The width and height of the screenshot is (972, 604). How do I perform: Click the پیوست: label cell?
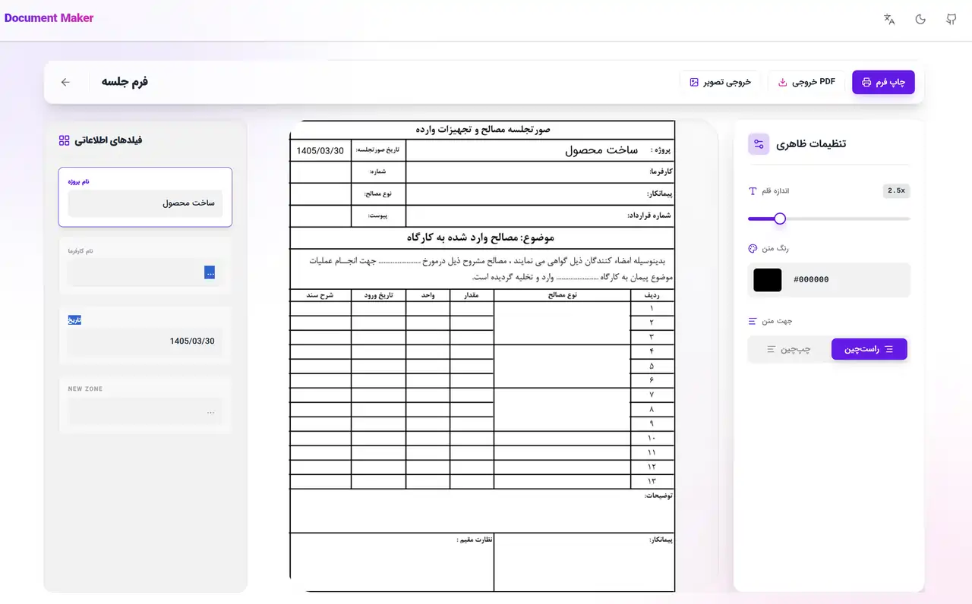click(x=378, y=215)
